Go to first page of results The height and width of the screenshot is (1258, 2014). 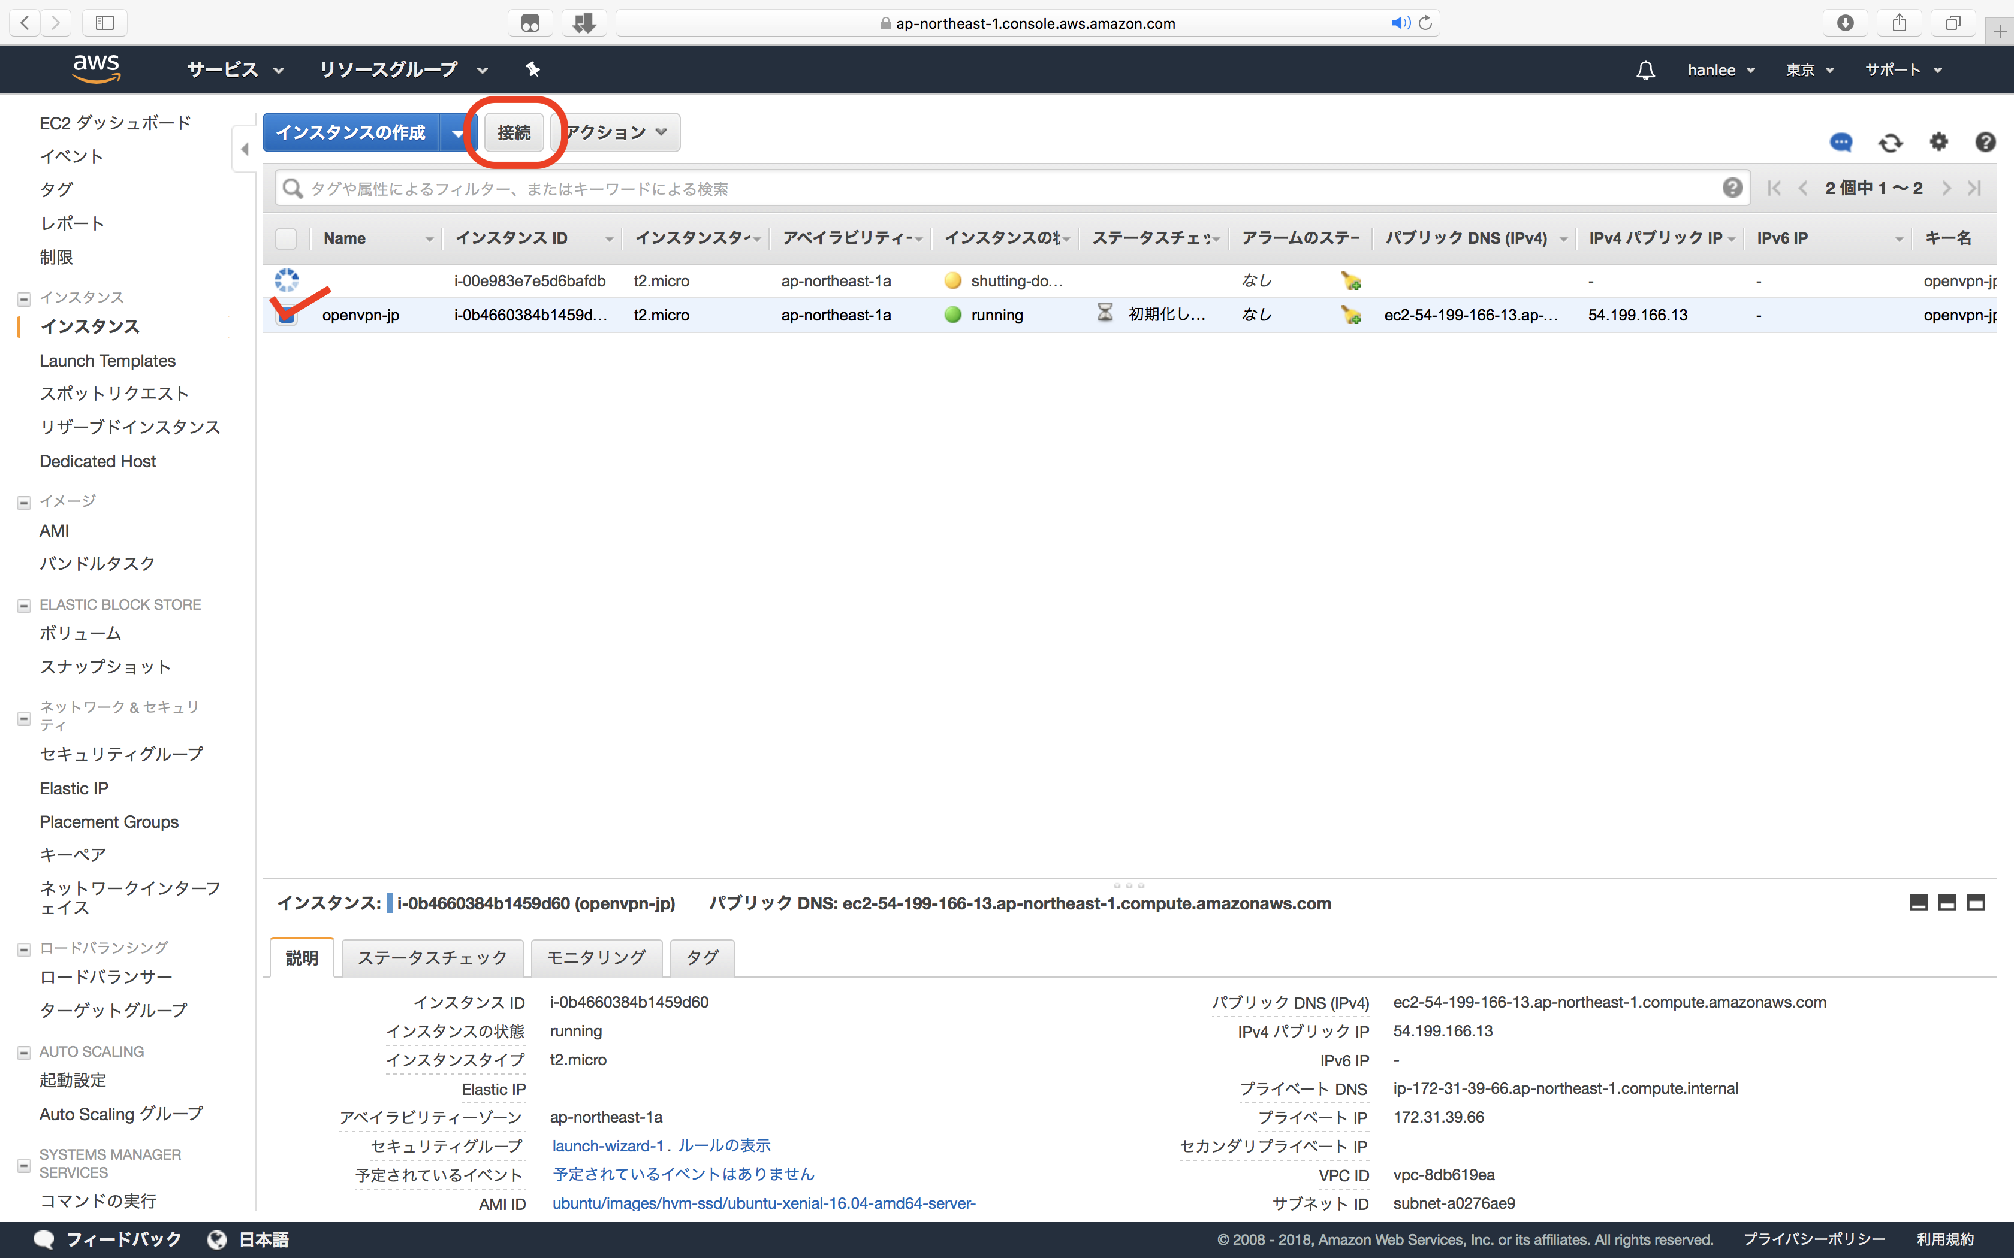(1774, 188)
